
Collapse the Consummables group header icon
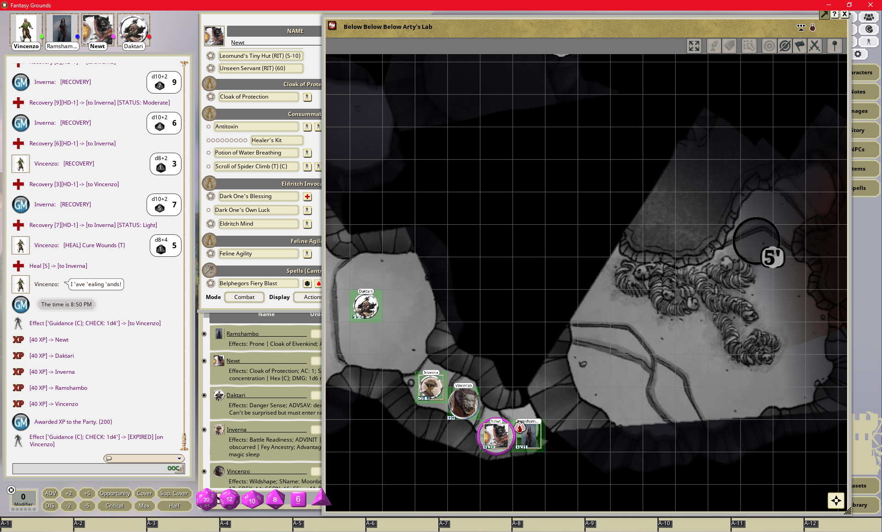point(210,113)
